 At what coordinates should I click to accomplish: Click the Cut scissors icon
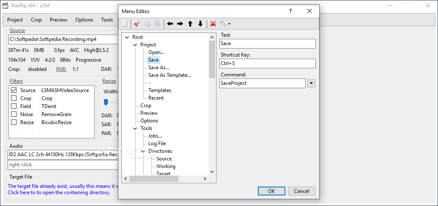point(136,24)
